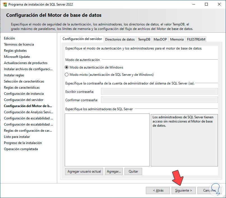This screenshot has height=198, width=226.
Task: Click the Agregar... button
Action: coord(114,171)
